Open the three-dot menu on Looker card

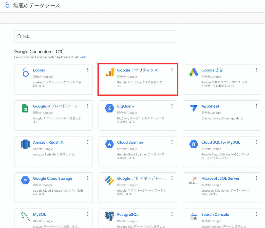click(88, 70)
